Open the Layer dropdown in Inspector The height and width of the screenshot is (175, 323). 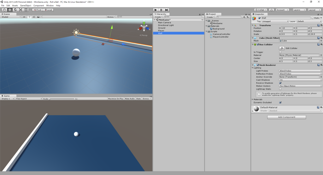309,21
